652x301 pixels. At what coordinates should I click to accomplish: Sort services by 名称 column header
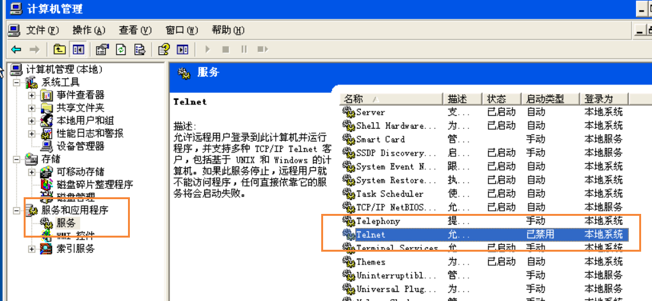coord(392,99)
